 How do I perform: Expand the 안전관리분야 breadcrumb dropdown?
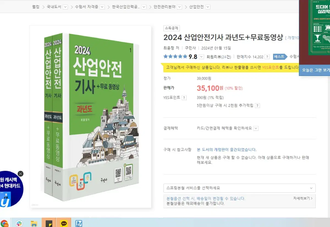point(179,7)
